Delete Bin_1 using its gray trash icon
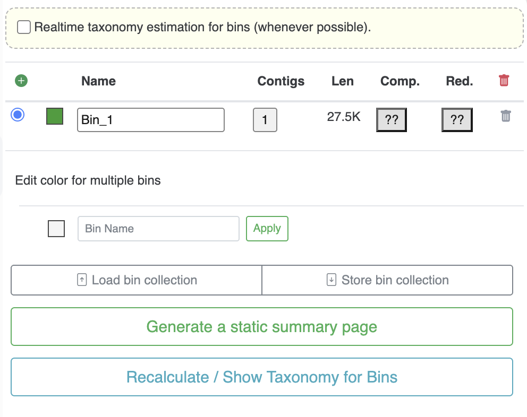 (506, 116)
